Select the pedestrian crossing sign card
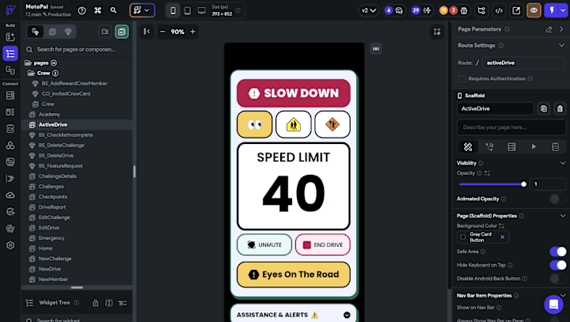 [294, 125]
